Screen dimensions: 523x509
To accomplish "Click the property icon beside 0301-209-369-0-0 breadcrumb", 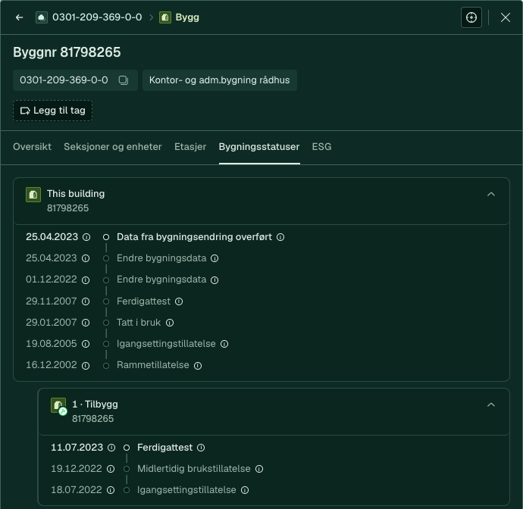I will click(x=42, y=17).
